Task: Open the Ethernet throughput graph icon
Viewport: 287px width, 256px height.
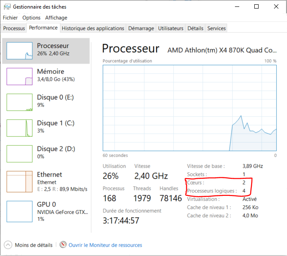Action: coord(20,182)
